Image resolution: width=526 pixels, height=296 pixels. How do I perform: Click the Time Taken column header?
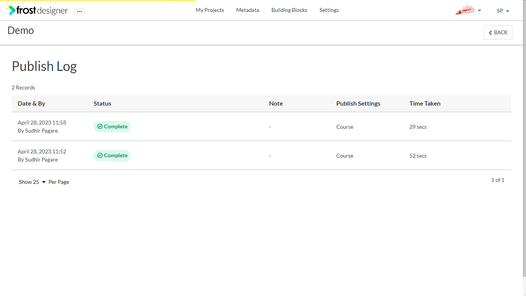[425, 103]
